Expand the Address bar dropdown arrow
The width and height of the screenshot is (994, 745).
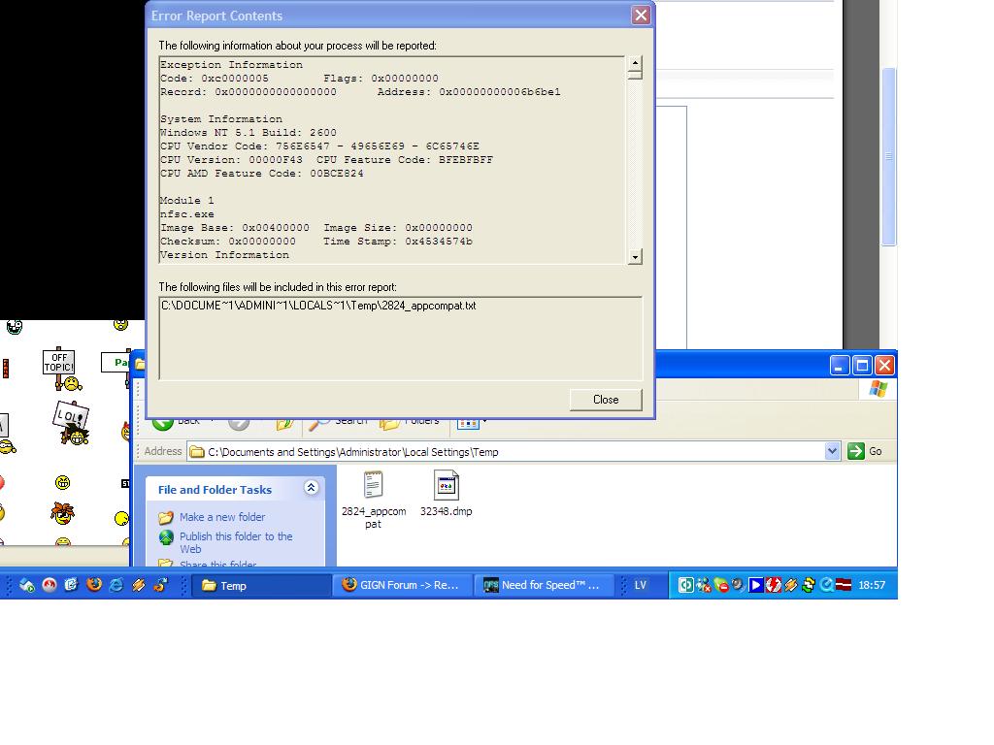(832, 451)
